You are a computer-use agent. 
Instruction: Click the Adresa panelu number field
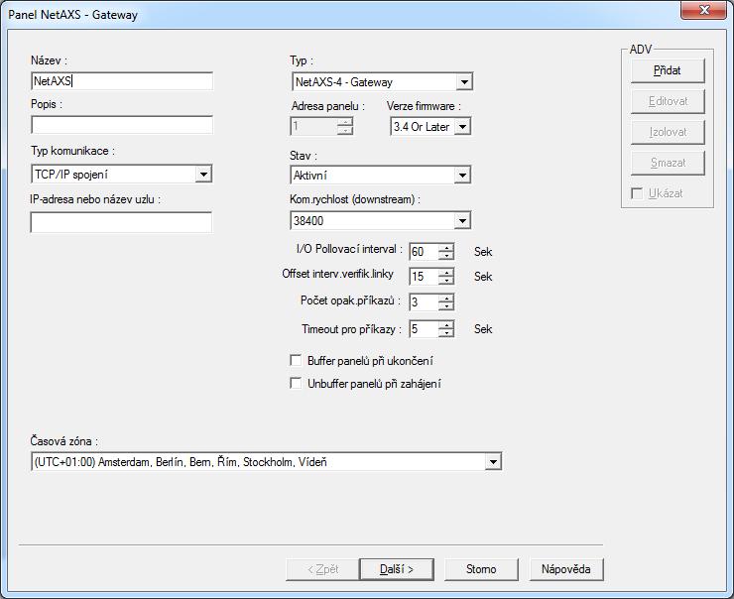coord(313,126)
